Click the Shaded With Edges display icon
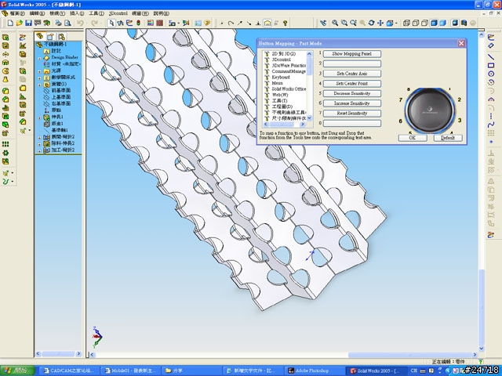502x376 pixels. click(434, 23)
